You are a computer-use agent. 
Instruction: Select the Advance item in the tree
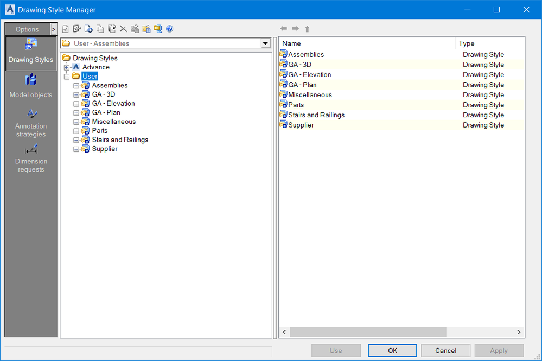pos(95,67)
